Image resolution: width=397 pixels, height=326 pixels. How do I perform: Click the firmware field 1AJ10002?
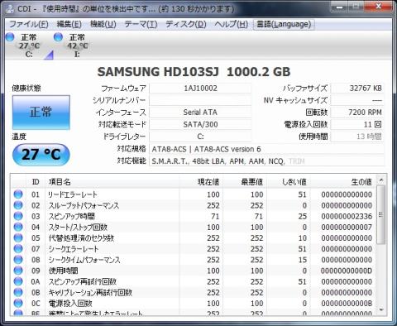click(x=200, y=89)
